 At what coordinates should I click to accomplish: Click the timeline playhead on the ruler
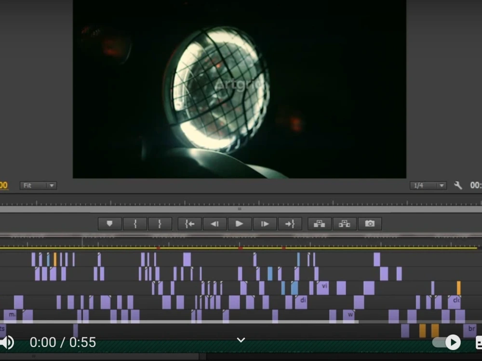(82, 242)
